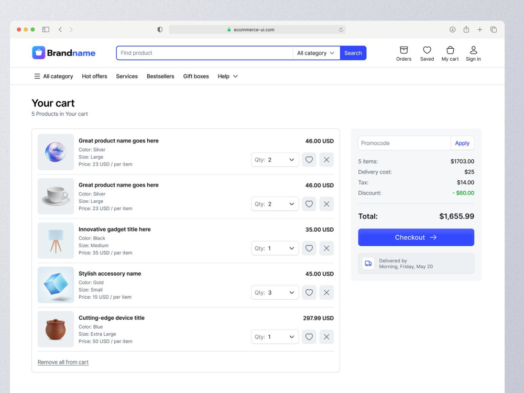The height and width of the screenshot is (393, 524).
Task: Reload the page with refresh icon
Action: click(x=341, y=30)
